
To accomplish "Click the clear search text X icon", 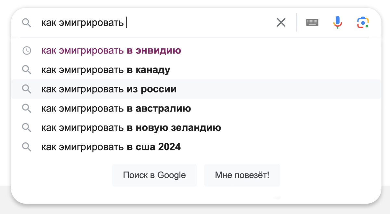I will click(x=281, y=22).
